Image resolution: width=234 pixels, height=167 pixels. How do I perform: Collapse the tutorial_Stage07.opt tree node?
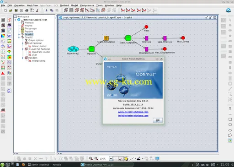pyautogui.click(x=16, y=20)
